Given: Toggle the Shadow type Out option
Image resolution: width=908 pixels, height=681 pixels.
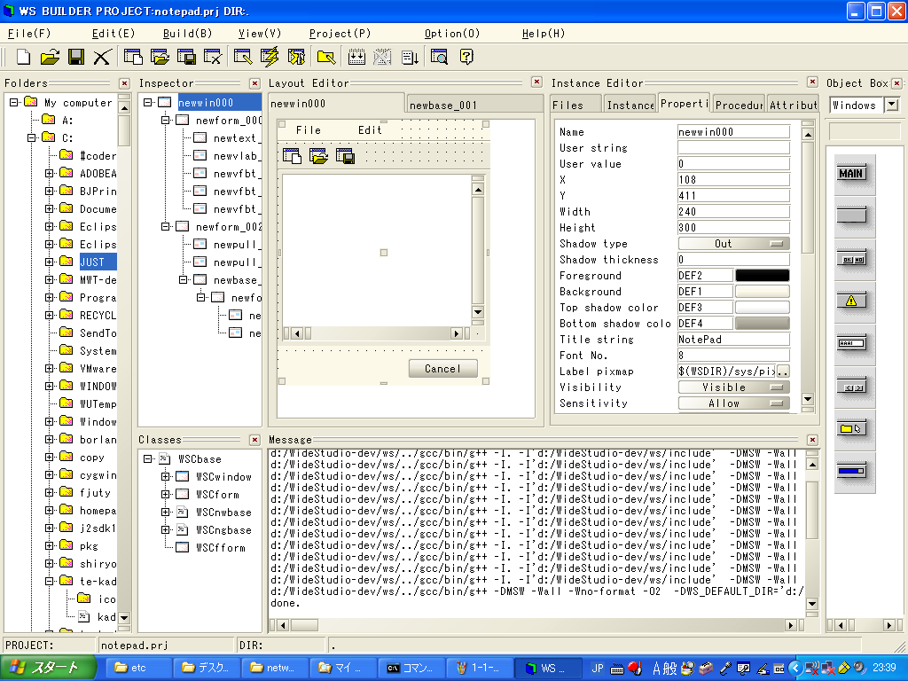Looking at the screenshot, I should click(733, 244).
